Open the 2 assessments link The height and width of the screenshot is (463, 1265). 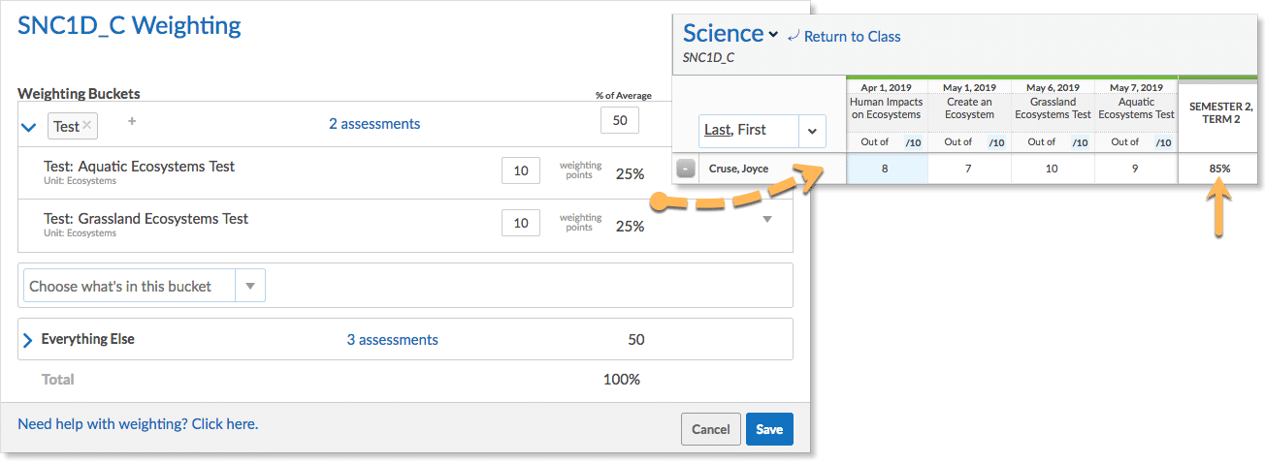[x=374, y=124]
